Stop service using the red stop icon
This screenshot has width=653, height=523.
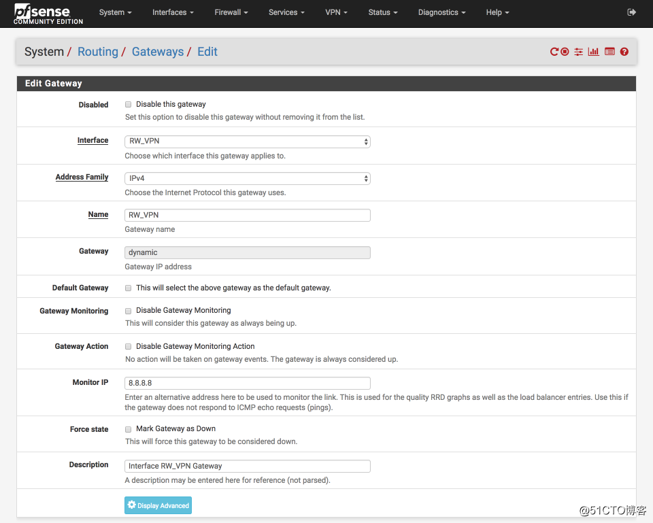click(x=565, y=52)
